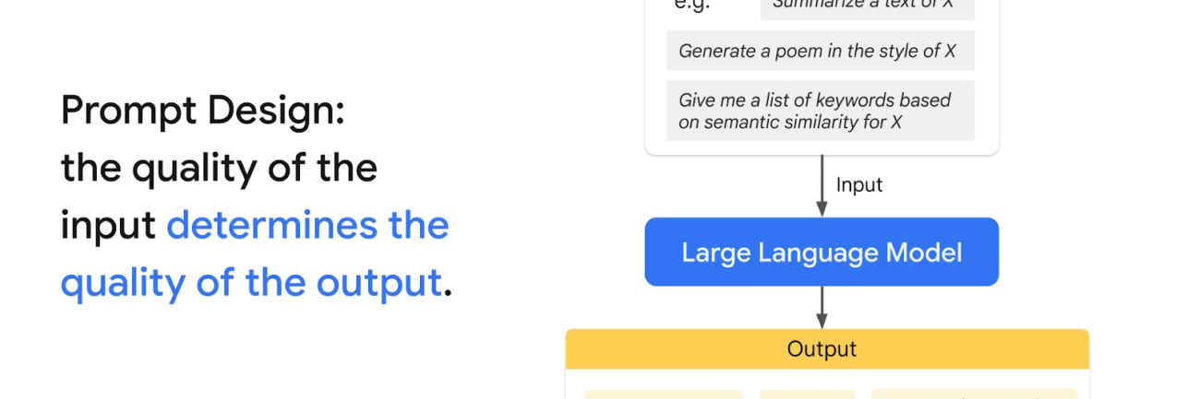Viewport: 1200px width, 399px height.
Task: Click the arrow pointing to Output
Action: 822,306
